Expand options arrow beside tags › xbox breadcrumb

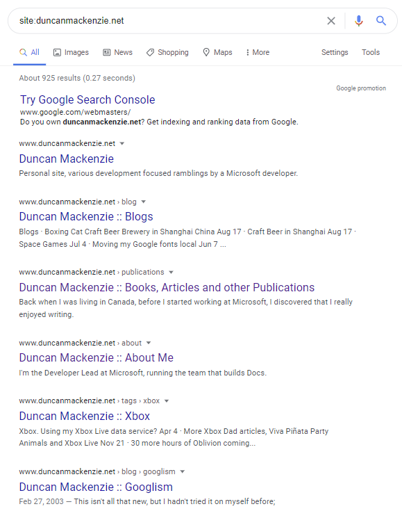pyautogui.click(x=167, y=400)
